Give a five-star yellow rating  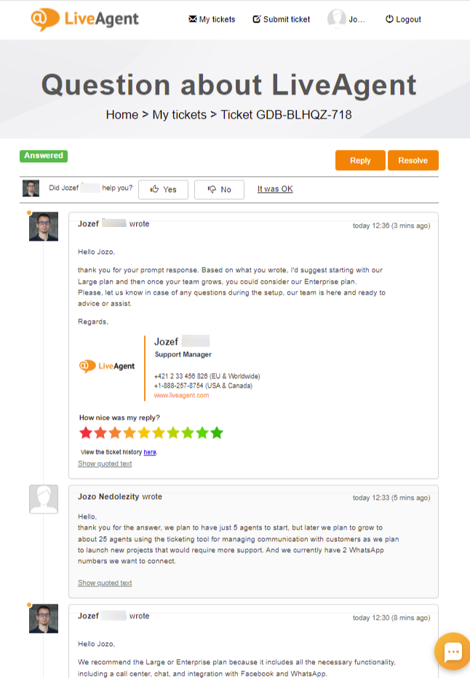pyautogui.click(x=144, y=433)
